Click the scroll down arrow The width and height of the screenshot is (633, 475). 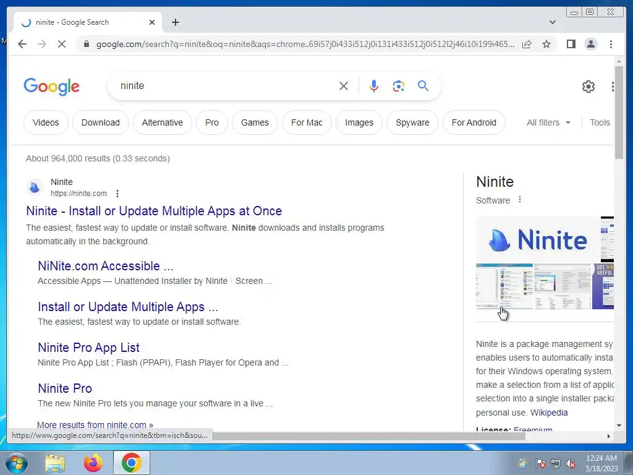[619, 426]
